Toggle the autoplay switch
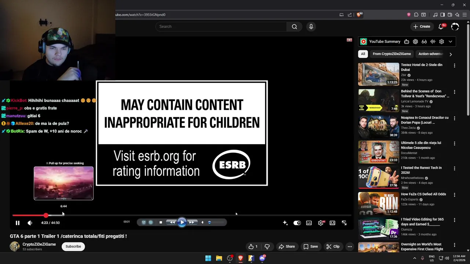 (297, 223)
